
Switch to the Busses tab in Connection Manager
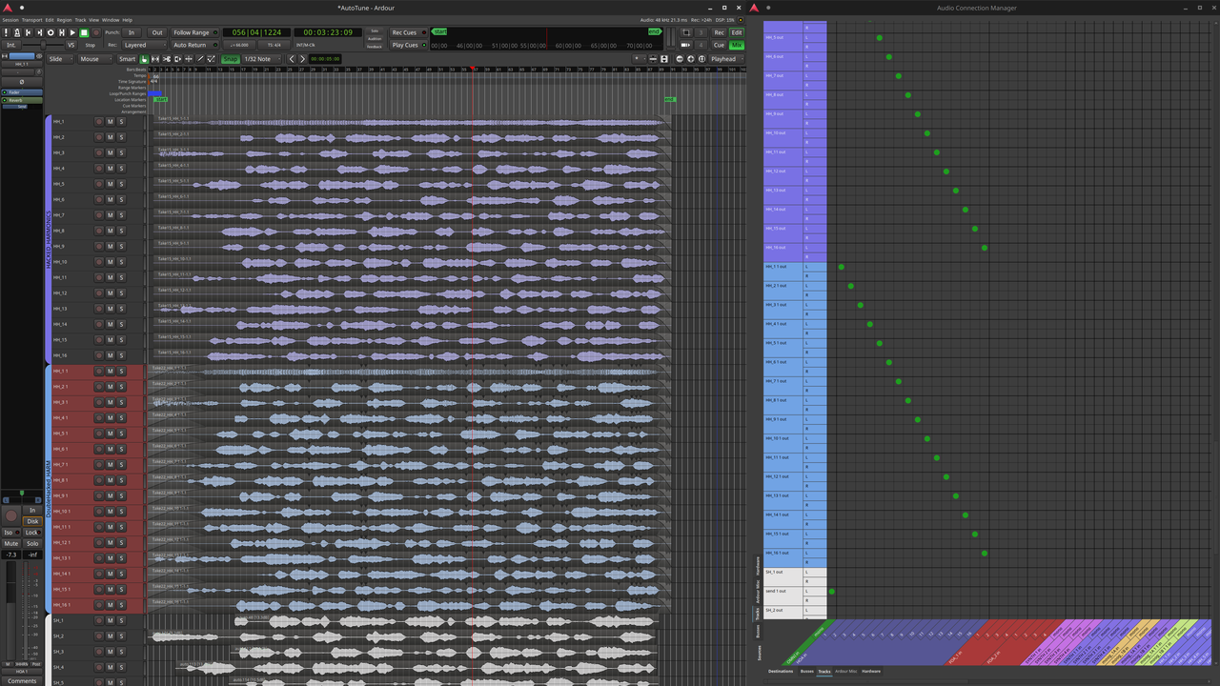809,671
